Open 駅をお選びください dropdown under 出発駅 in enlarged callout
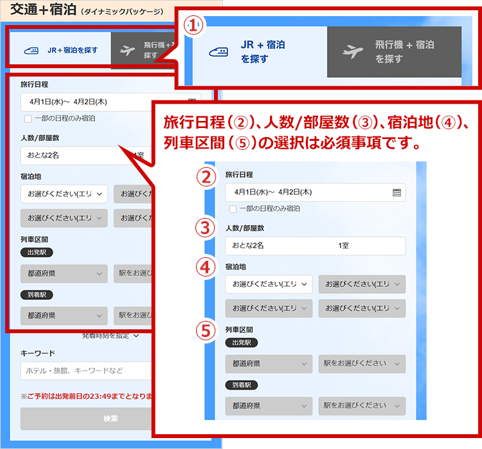 [x=362, y=363]
